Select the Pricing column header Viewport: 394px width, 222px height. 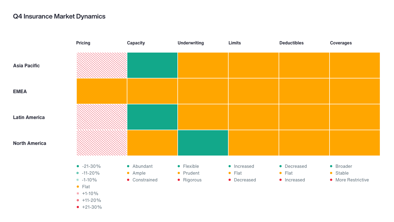point(83,43)
